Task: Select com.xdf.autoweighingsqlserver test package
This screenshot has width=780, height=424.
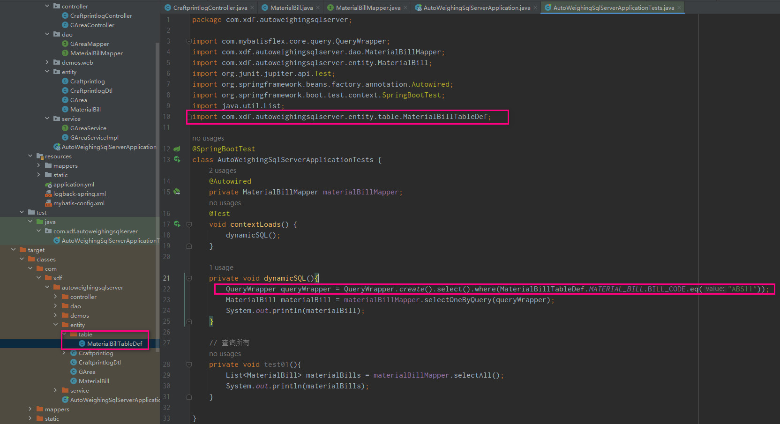Action: coord(95,231)
